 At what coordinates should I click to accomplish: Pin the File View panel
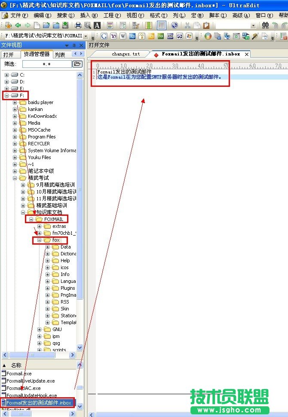click(x=74, y=45)
